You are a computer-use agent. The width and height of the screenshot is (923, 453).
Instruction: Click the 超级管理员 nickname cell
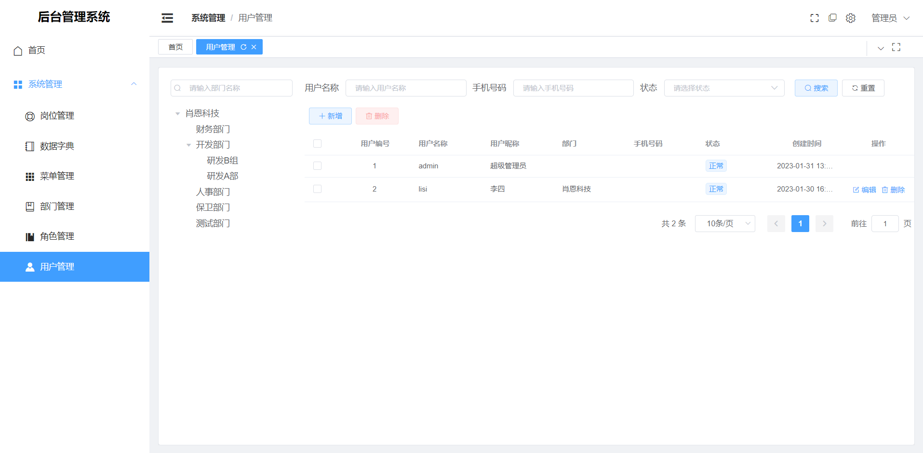508,165
